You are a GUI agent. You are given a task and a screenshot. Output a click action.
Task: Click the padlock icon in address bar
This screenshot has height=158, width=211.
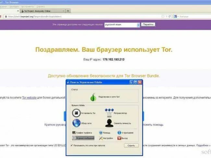point(6,17)
